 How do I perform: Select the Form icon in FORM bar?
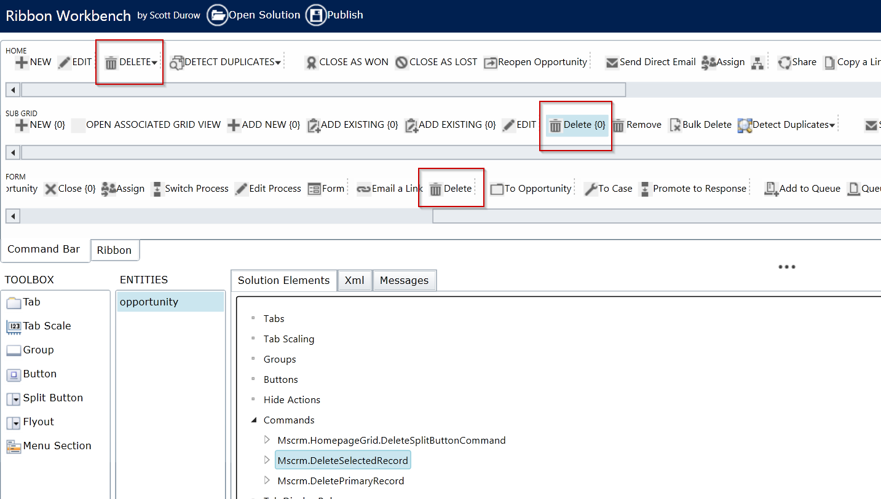coord(314,189)
